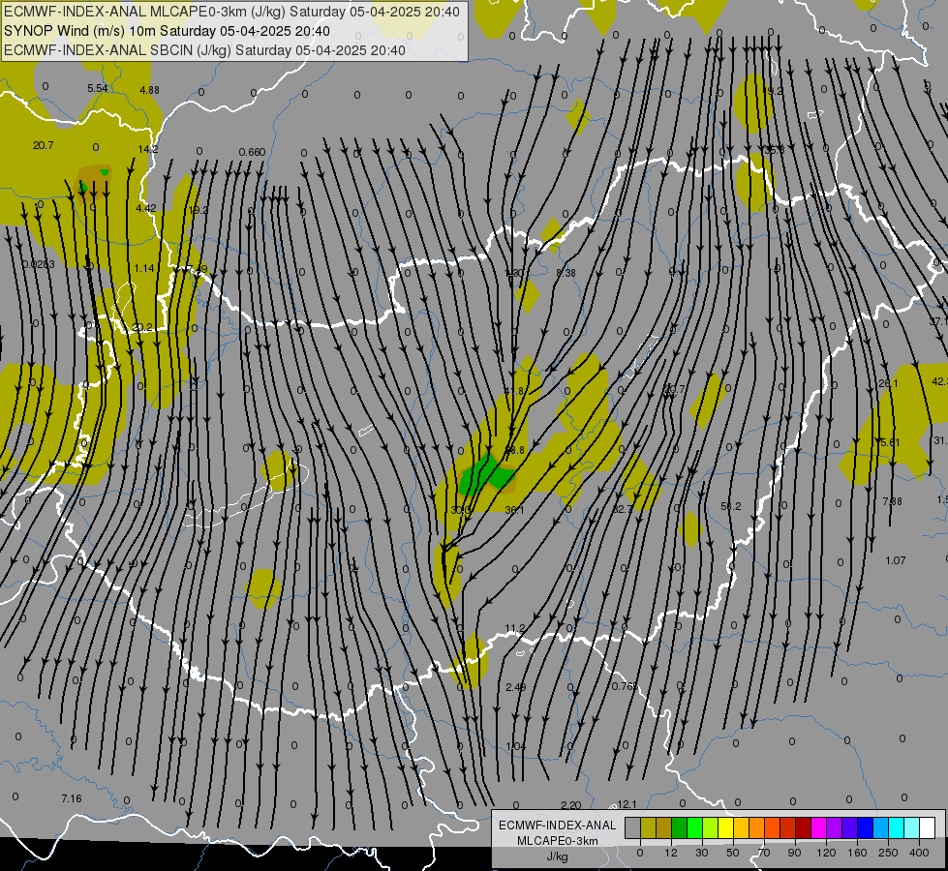Viewport: 948px width, 871px height.
Task: Click the map value 5.54
Action: (98, 88)
